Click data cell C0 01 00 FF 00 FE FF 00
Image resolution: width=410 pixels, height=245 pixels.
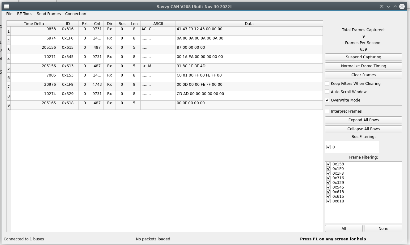(249, 77)
